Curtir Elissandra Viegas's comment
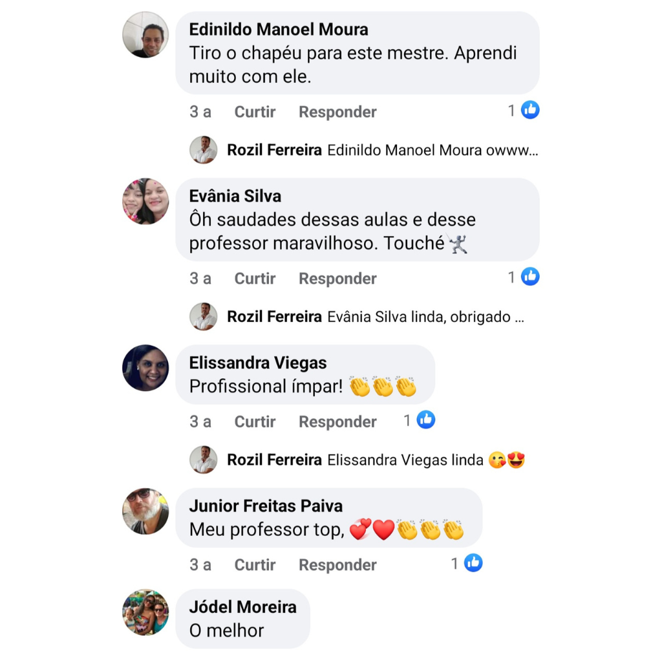 255,422
